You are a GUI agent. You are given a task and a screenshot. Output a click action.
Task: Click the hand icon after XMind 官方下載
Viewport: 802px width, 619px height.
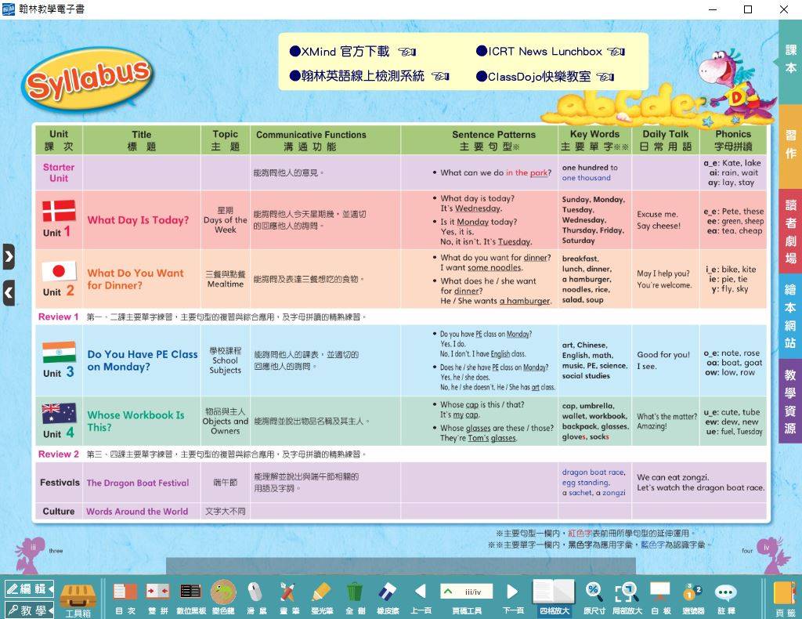pos(407,52)
